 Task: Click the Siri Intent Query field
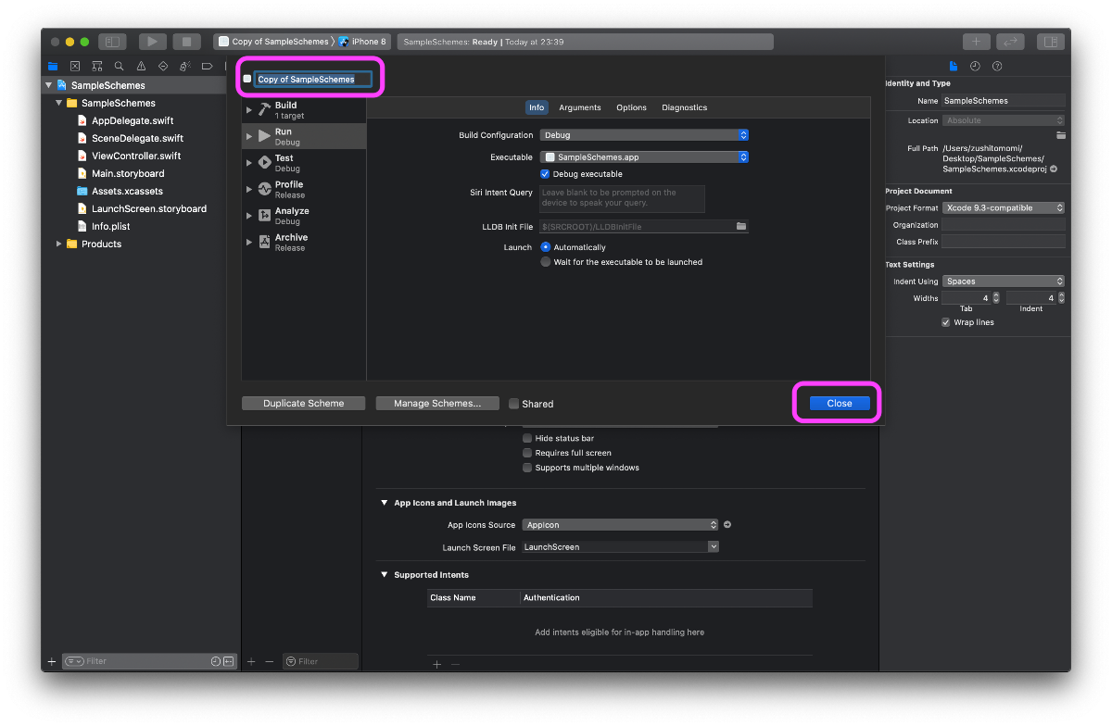click(622, 198)
